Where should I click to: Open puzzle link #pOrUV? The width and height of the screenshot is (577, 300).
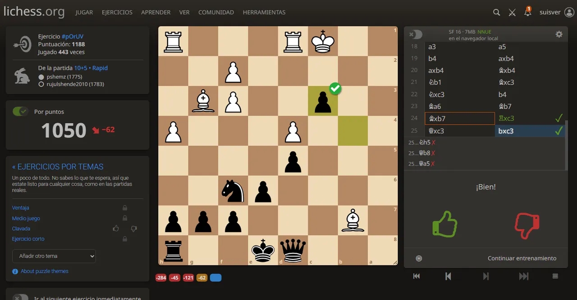73,36
